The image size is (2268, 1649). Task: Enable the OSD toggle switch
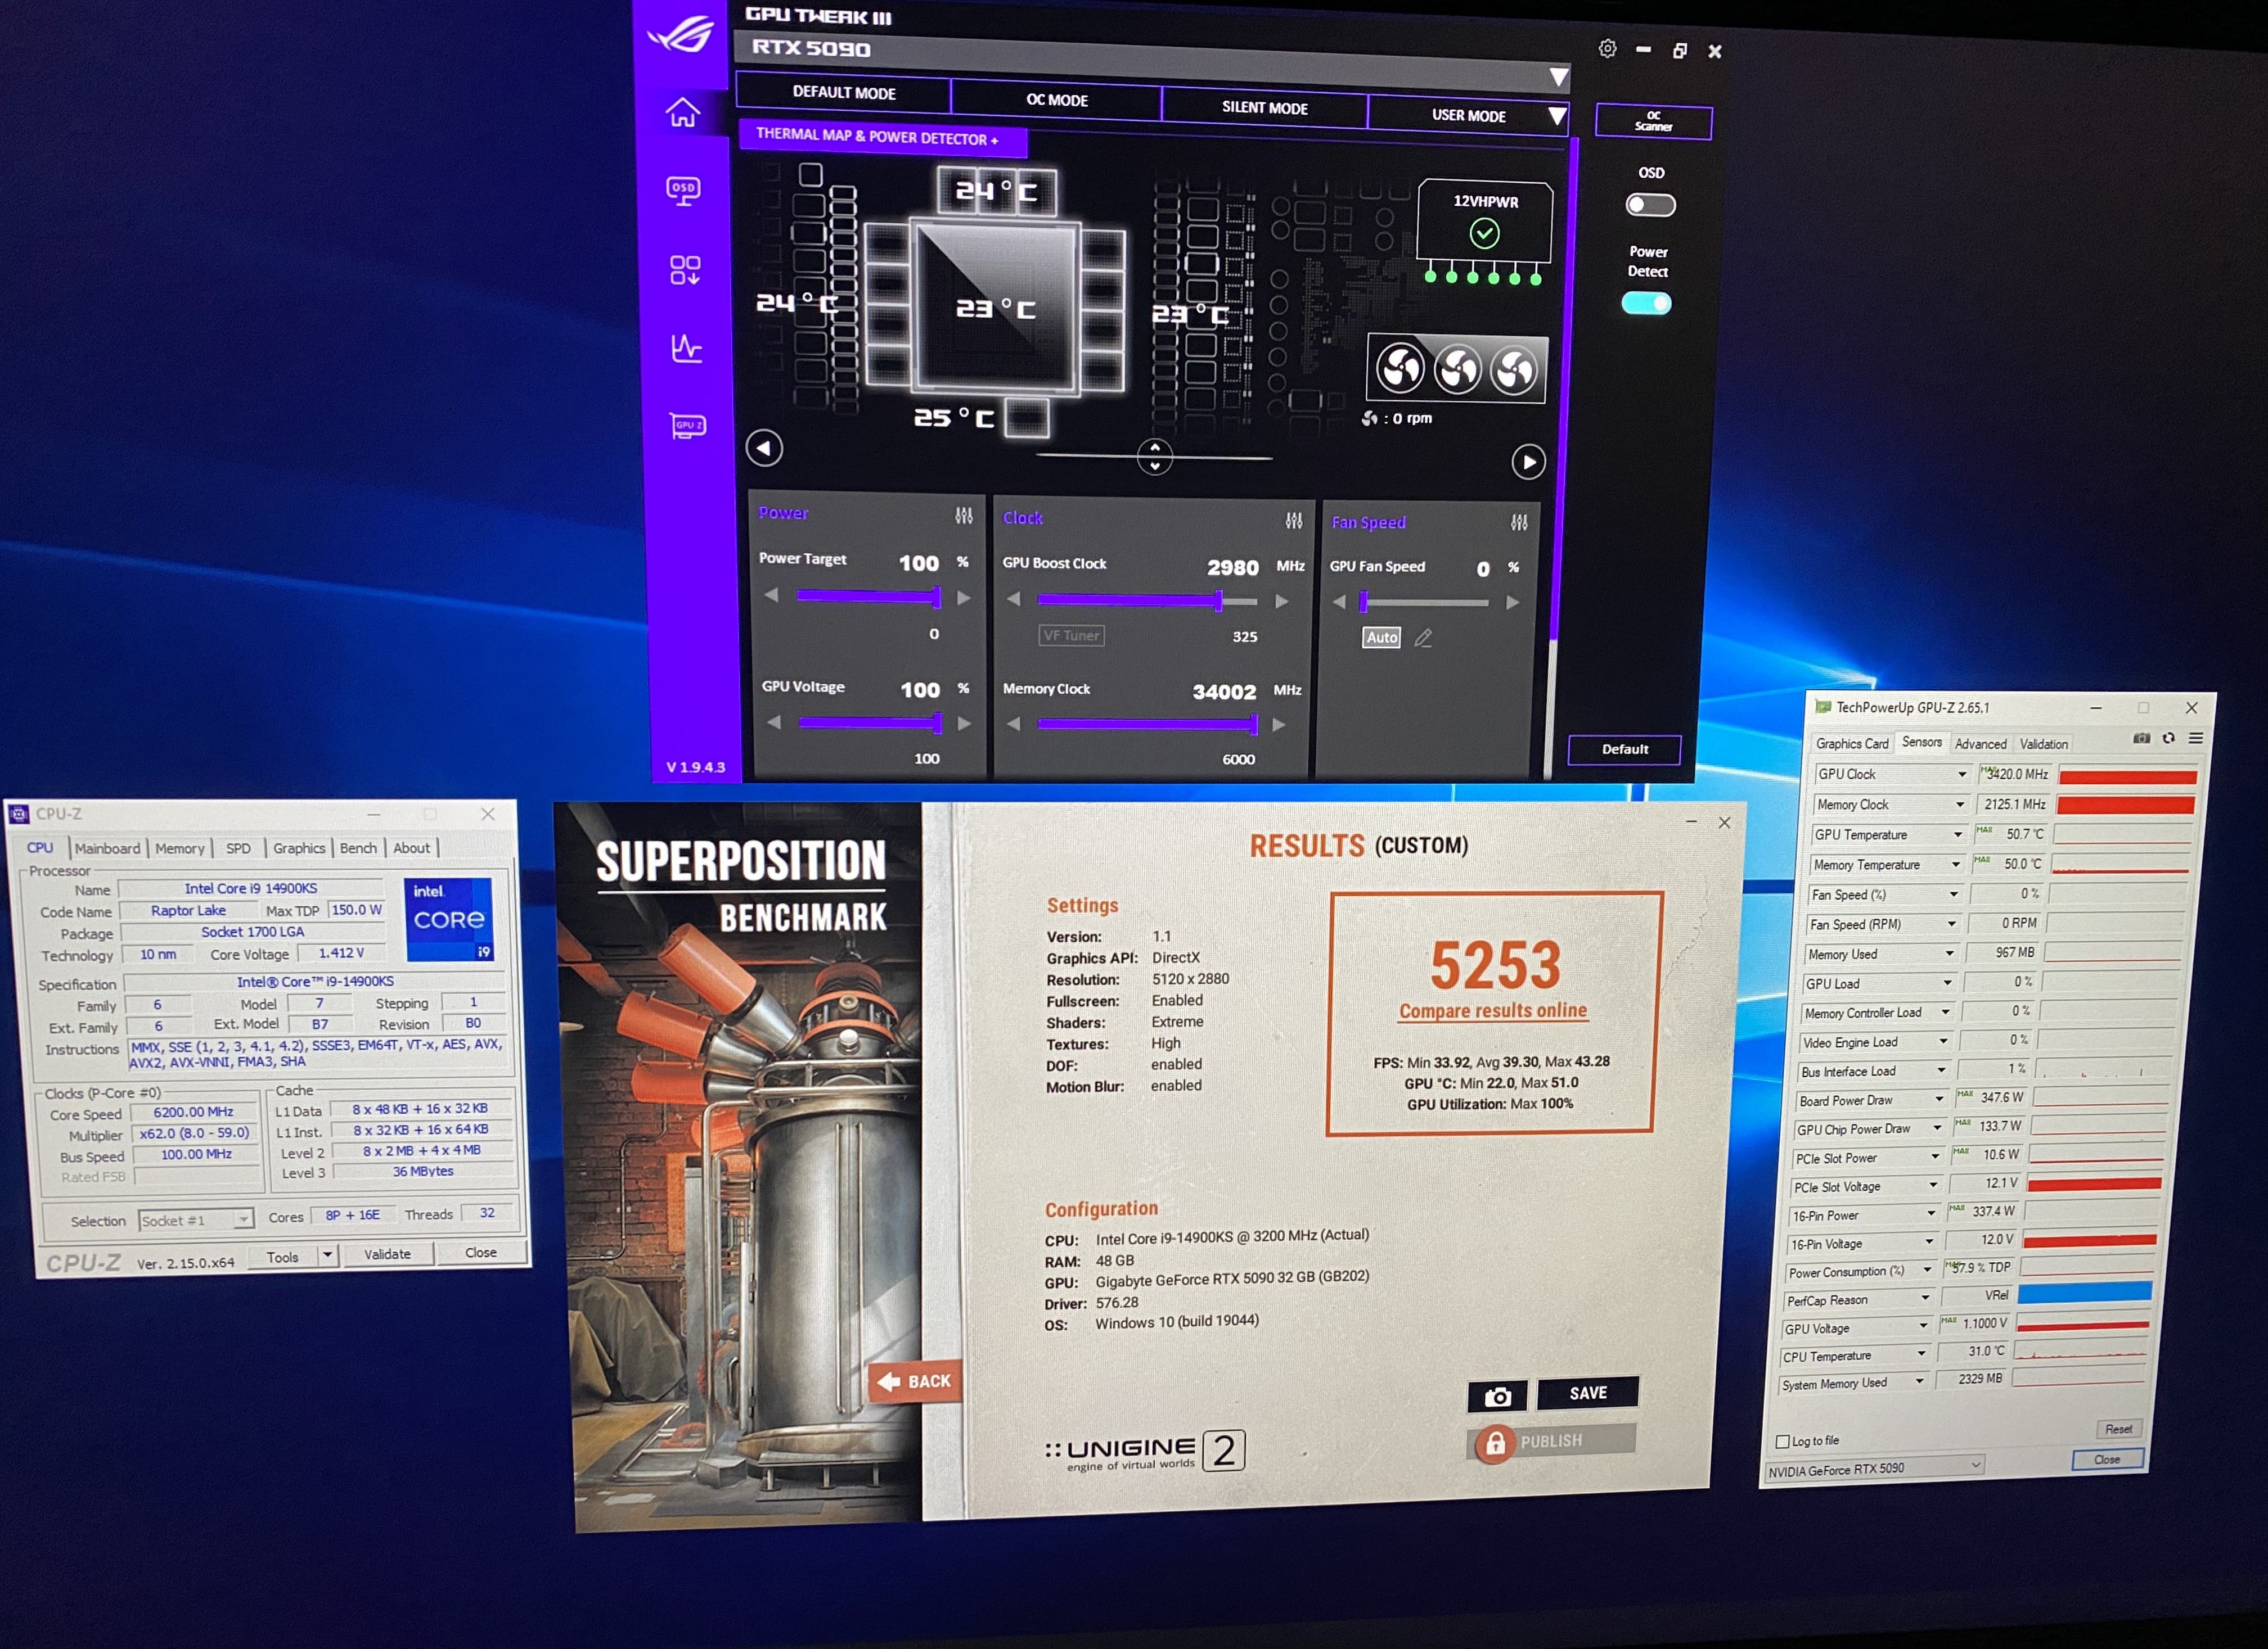pyautogui.click(x=1650, y=205)
